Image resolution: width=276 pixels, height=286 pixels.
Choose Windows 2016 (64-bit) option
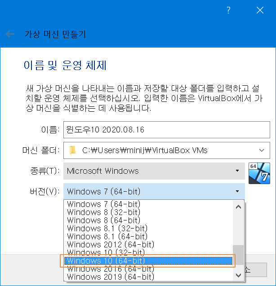[148, 268]
